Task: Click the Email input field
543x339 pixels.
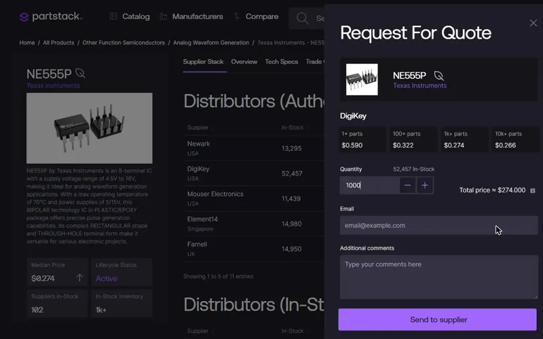Action: pos(438,225)
